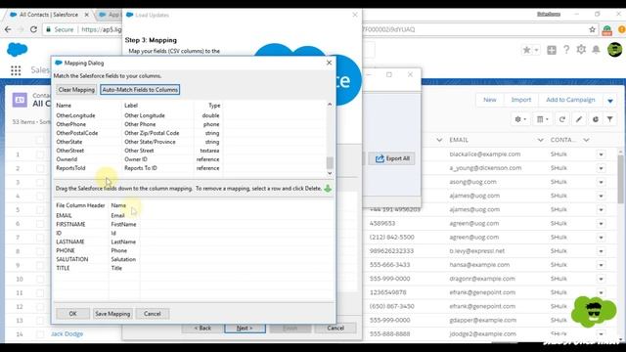This screenshot has width=626, height=352.
Task: Tick the Jack Dodge row checkbox
Action: [x=40, y=334]
